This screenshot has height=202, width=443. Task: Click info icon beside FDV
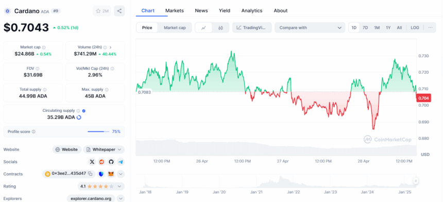pos(38,69)
